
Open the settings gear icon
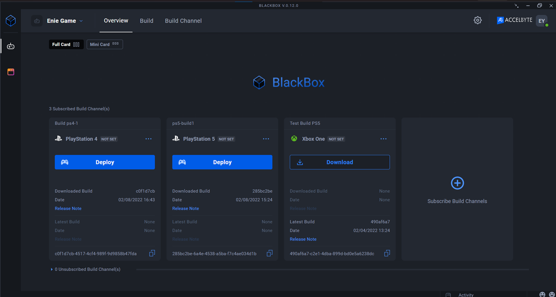(x=477, y=20)
